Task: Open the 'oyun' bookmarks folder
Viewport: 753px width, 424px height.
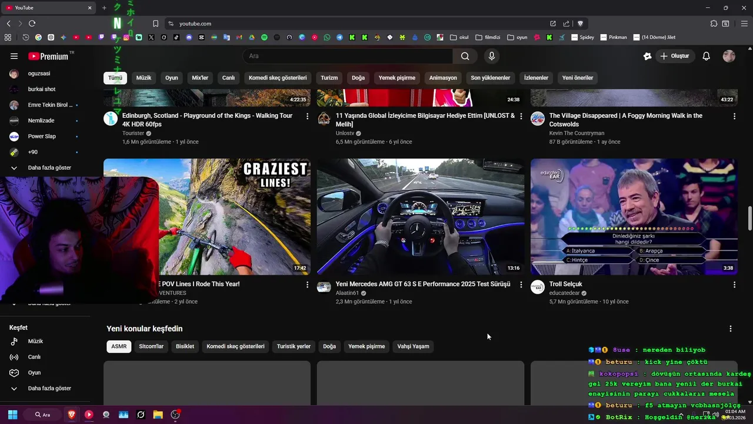Action: 517,37
